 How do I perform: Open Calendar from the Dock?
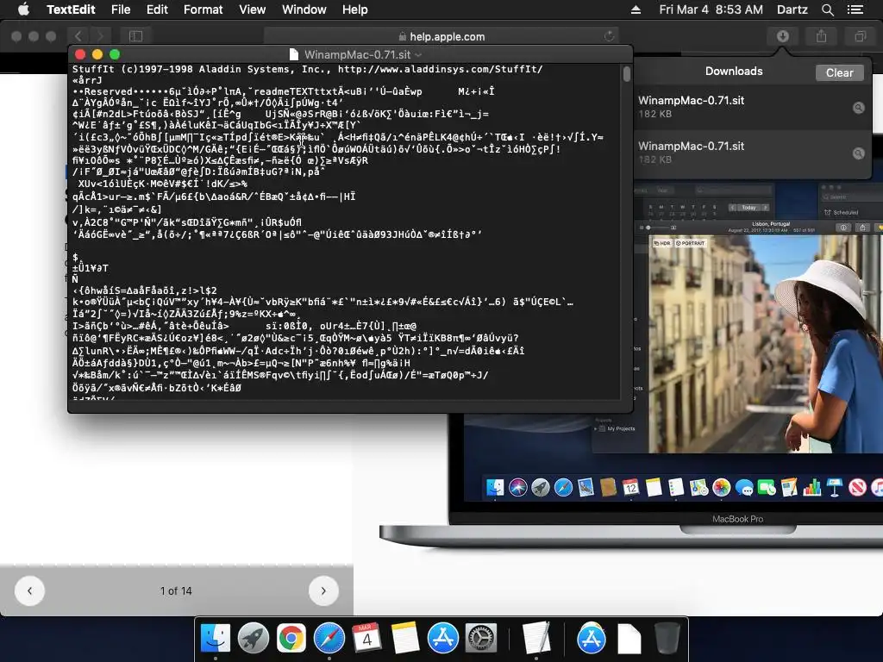click(x=366, y=639)
